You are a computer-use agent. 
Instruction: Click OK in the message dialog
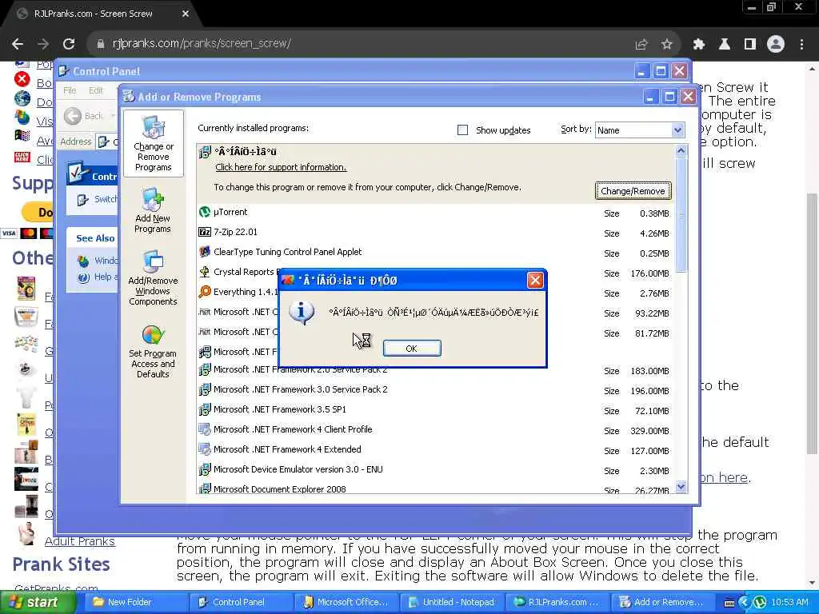pos(412,349)
